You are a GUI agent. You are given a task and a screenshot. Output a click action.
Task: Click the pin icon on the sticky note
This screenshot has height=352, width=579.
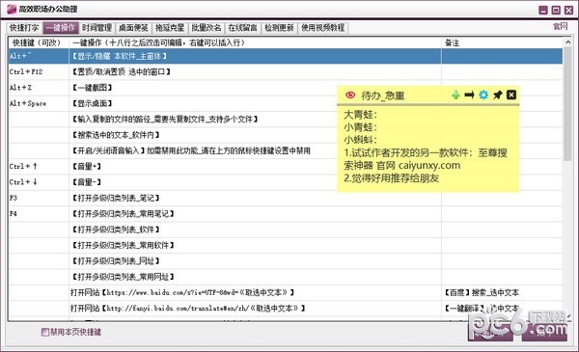tap(497, 95)
